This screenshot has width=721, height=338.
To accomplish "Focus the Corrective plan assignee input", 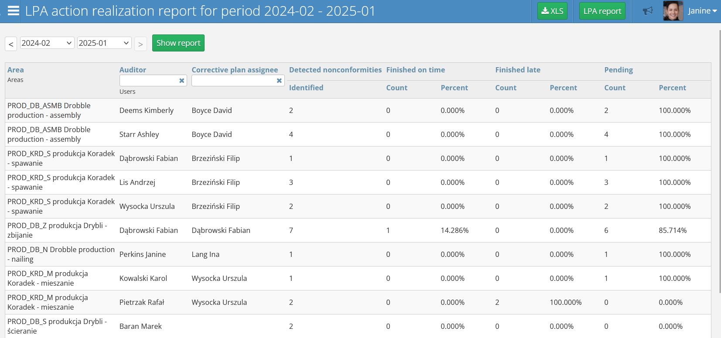I will pyautogui.click(x=233, y=81).
